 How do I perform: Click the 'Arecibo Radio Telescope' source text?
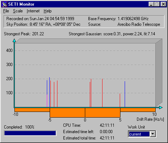click(x=139, y=24)
